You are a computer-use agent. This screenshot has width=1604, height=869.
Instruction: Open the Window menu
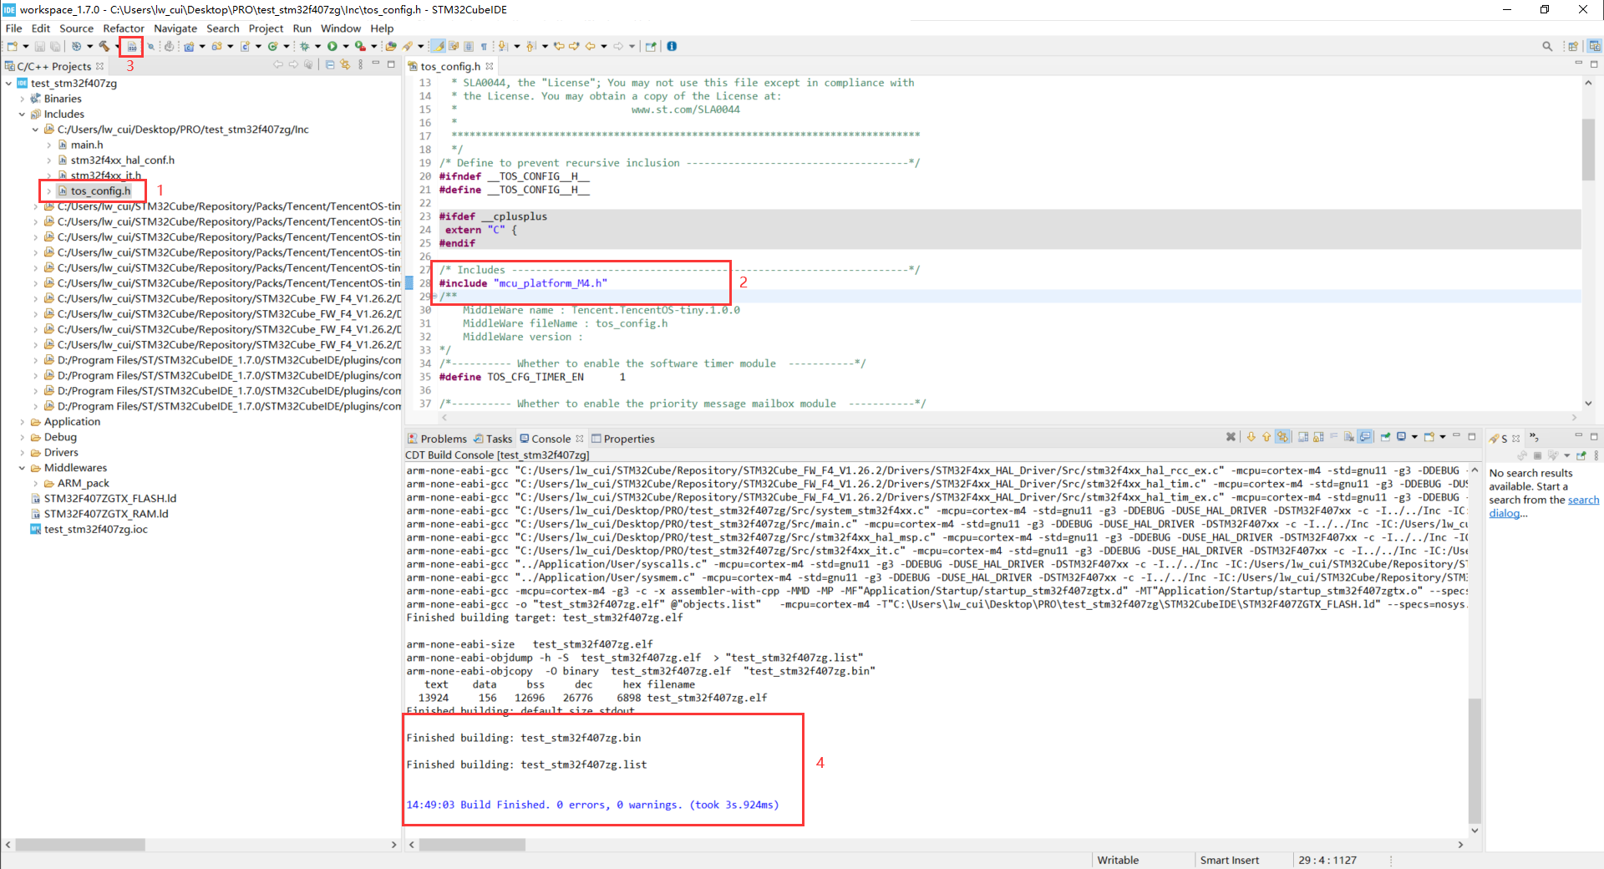click(341, 28)
